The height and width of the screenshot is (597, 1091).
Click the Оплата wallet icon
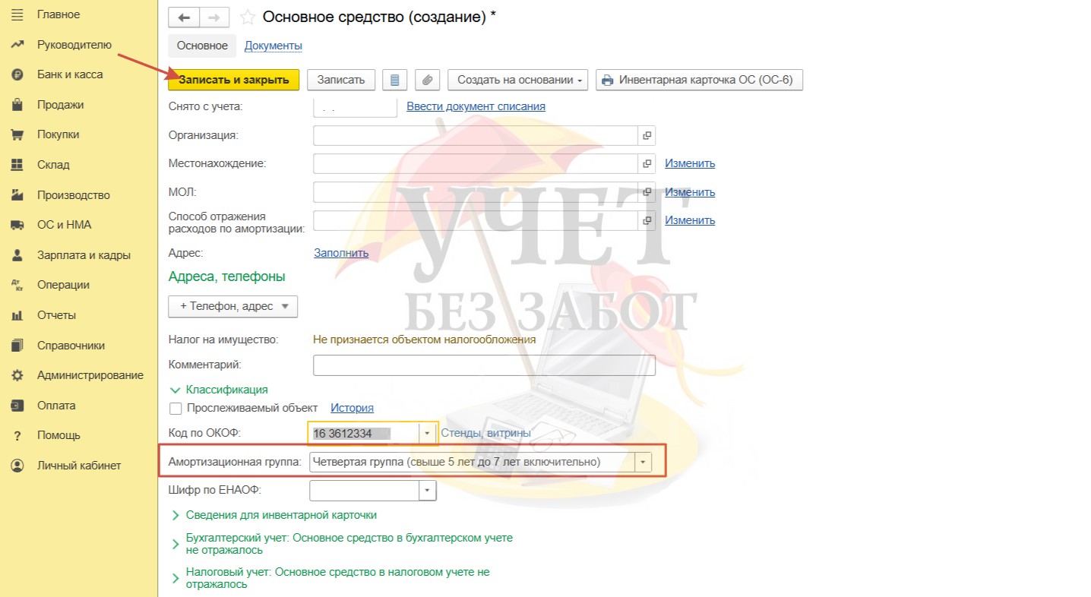coord(17,406)
